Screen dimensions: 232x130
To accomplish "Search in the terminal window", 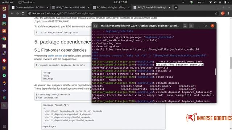I will 185,26.
